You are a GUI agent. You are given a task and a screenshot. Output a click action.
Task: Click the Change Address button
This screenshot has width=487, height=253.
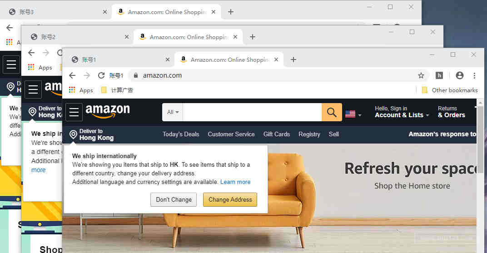(x=230, y=199)
